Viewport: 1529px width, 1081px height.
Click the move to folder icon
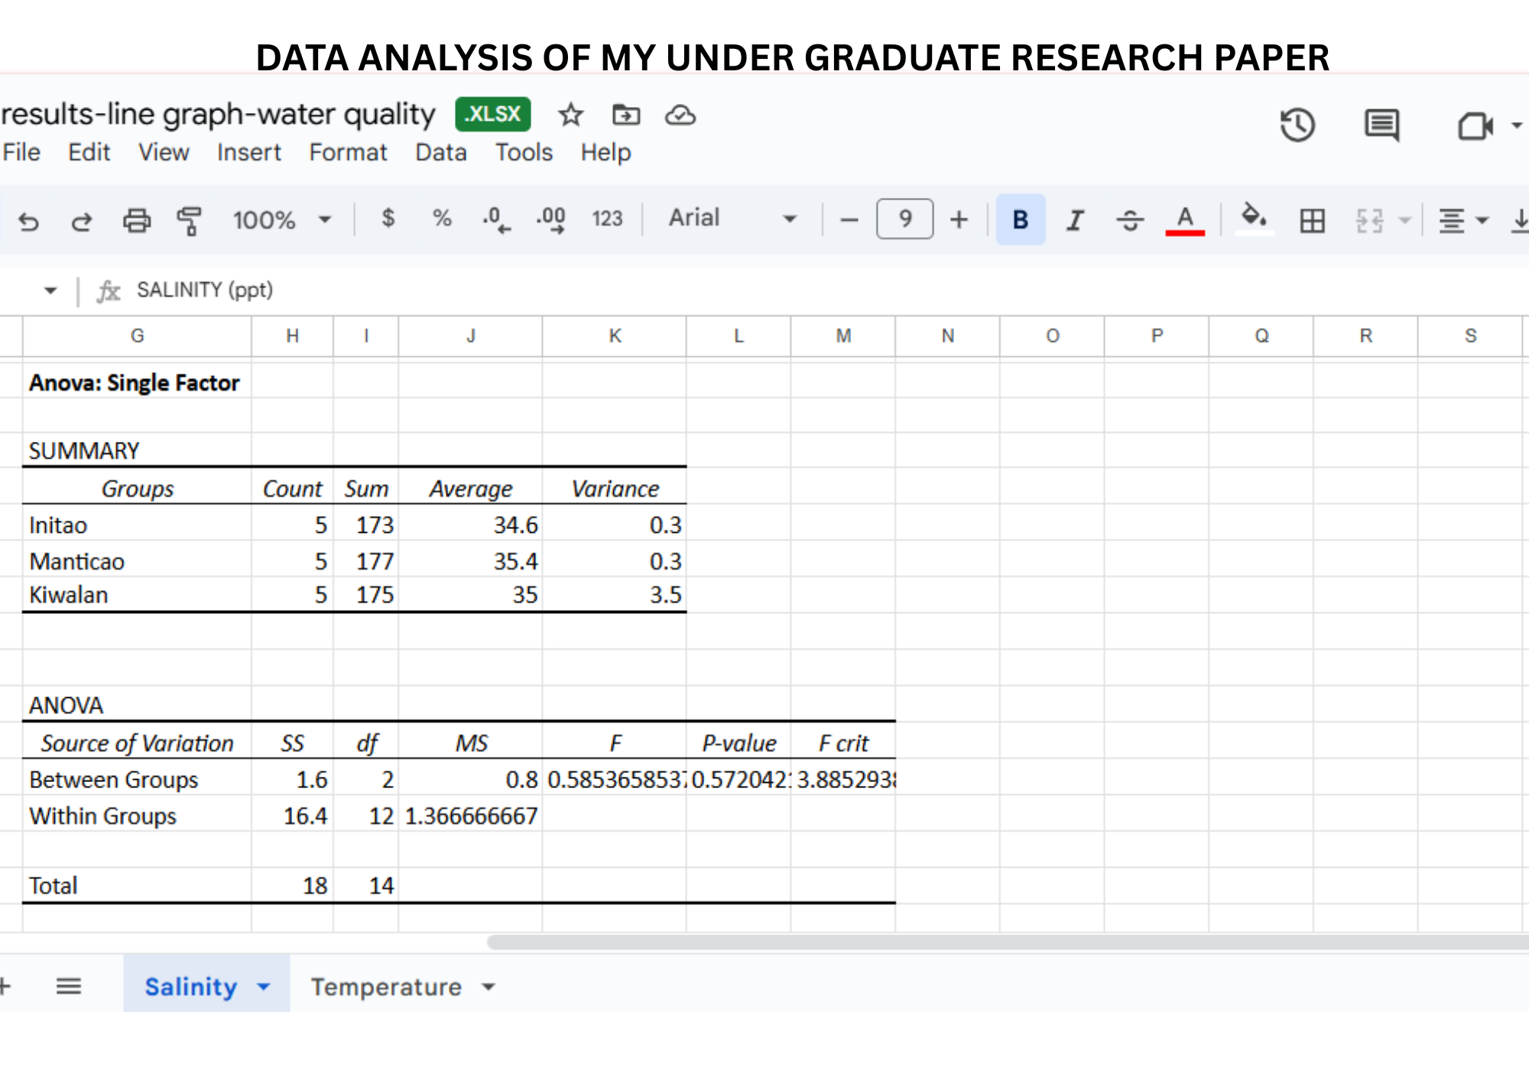[626, 115]
